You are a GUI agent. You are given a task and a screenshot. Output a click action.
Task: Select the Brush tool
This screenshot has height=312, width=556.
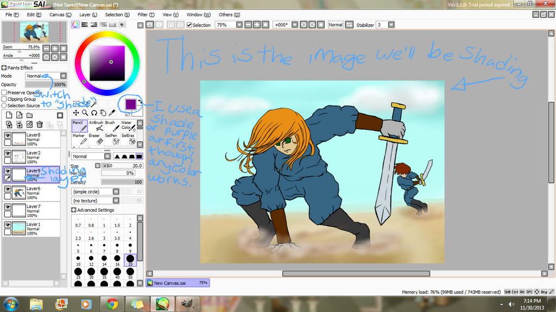pyautogui.click(x=112, y=126)
